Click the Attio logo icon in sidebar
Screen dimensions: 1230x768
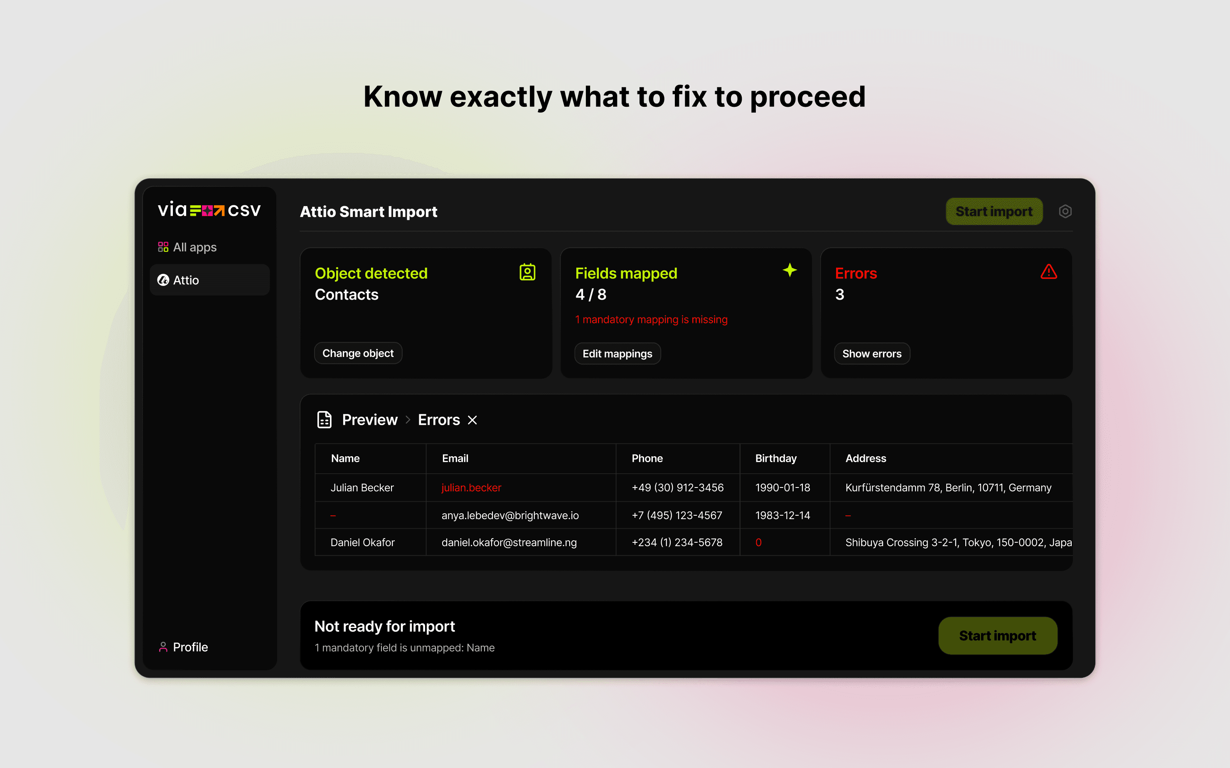pyautogui.click(x=163, y=280)
